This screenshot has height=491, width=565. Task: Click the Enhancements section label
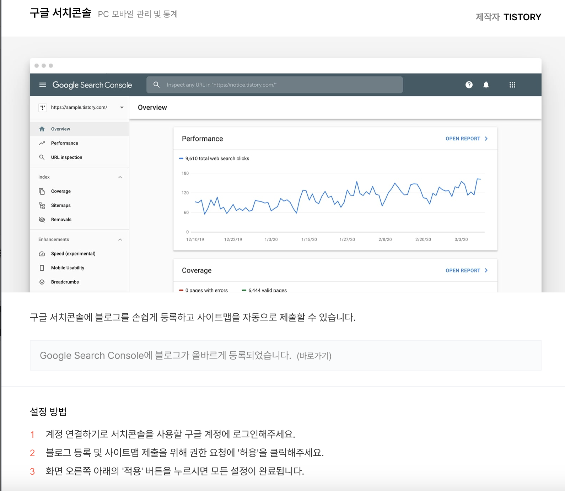pos(54,239)
